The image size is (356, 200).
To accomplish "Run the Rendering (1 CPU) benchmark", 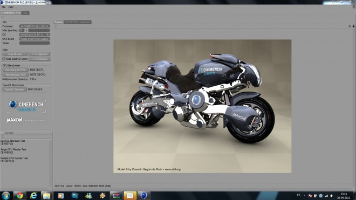I will (16, 70).
